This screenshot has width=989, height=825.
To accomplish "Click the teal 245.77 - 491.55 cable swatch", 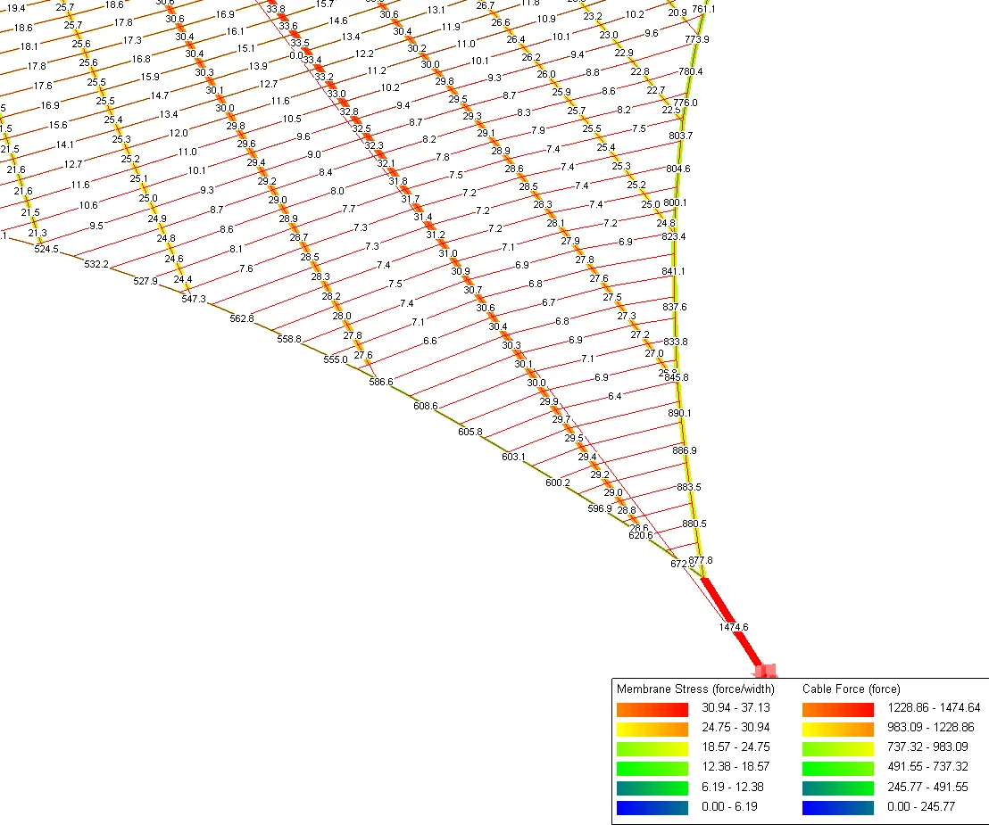I will pyautogui.click(x=838, y=788).
